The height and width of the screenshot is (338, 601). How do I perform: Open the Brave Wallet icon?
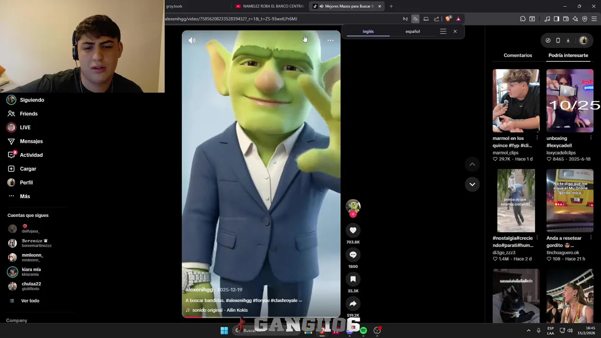(566, 19)
